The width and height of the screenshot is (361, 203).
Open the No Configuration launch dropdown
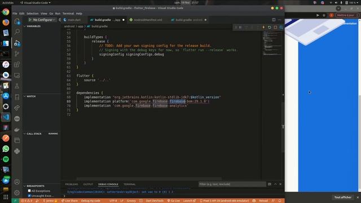point(44,20)
